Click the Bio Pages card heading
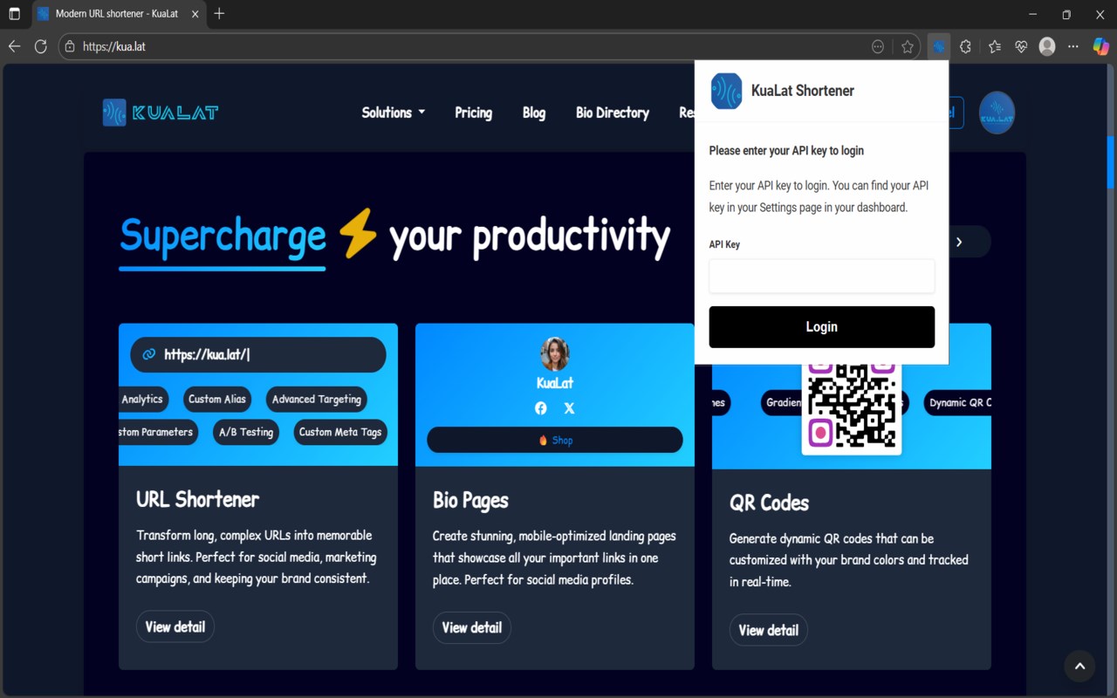1117x698 pixels. coord(470,500)
